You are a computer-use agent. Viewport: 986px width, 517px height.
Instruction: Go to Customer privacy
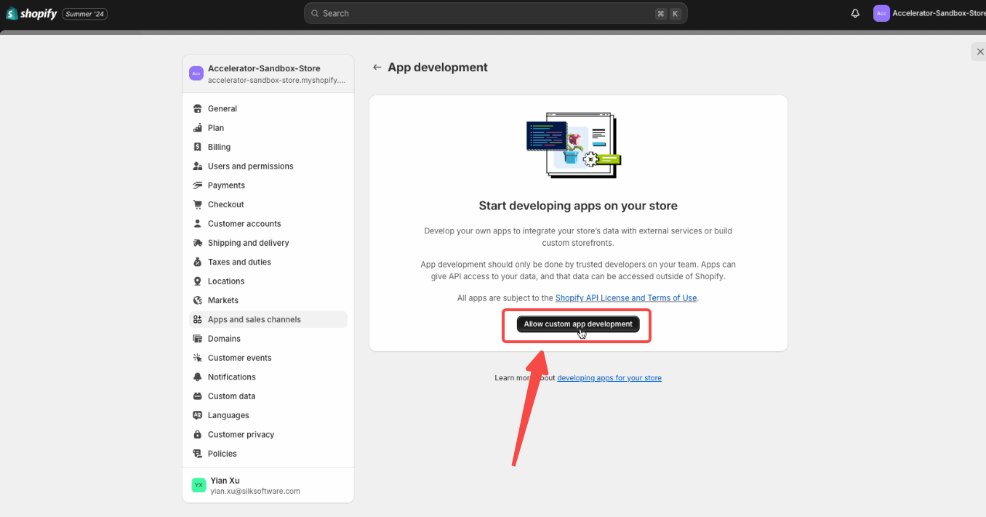pos(268,435)
